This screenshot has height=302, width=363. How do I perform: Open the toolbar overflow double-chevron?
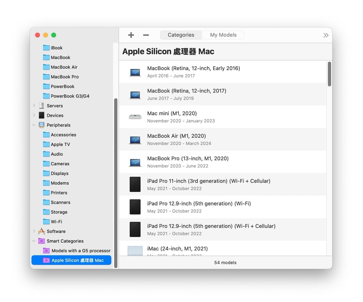(326, 35)
